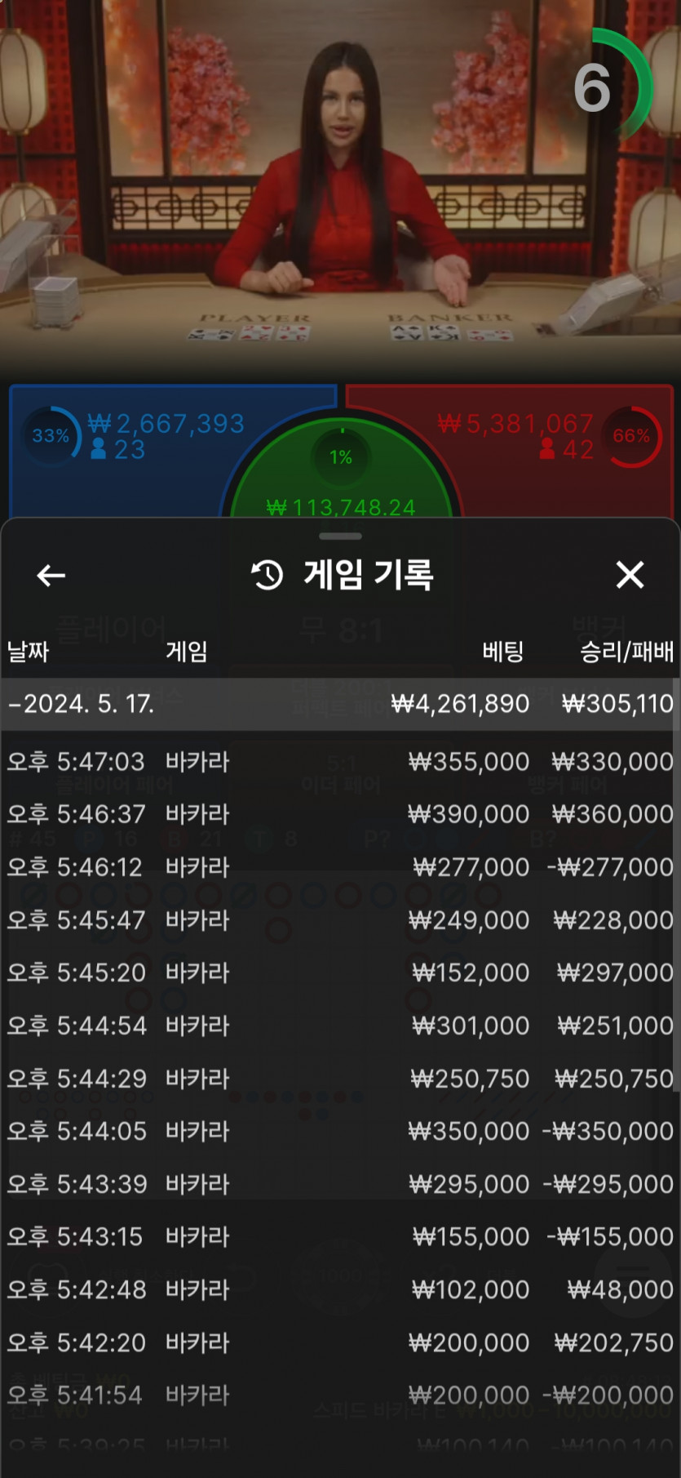Click the 승리/패배 column header
Image resolution: width=681 pixels, height=1478 pixels.
[x=626, y=652]
